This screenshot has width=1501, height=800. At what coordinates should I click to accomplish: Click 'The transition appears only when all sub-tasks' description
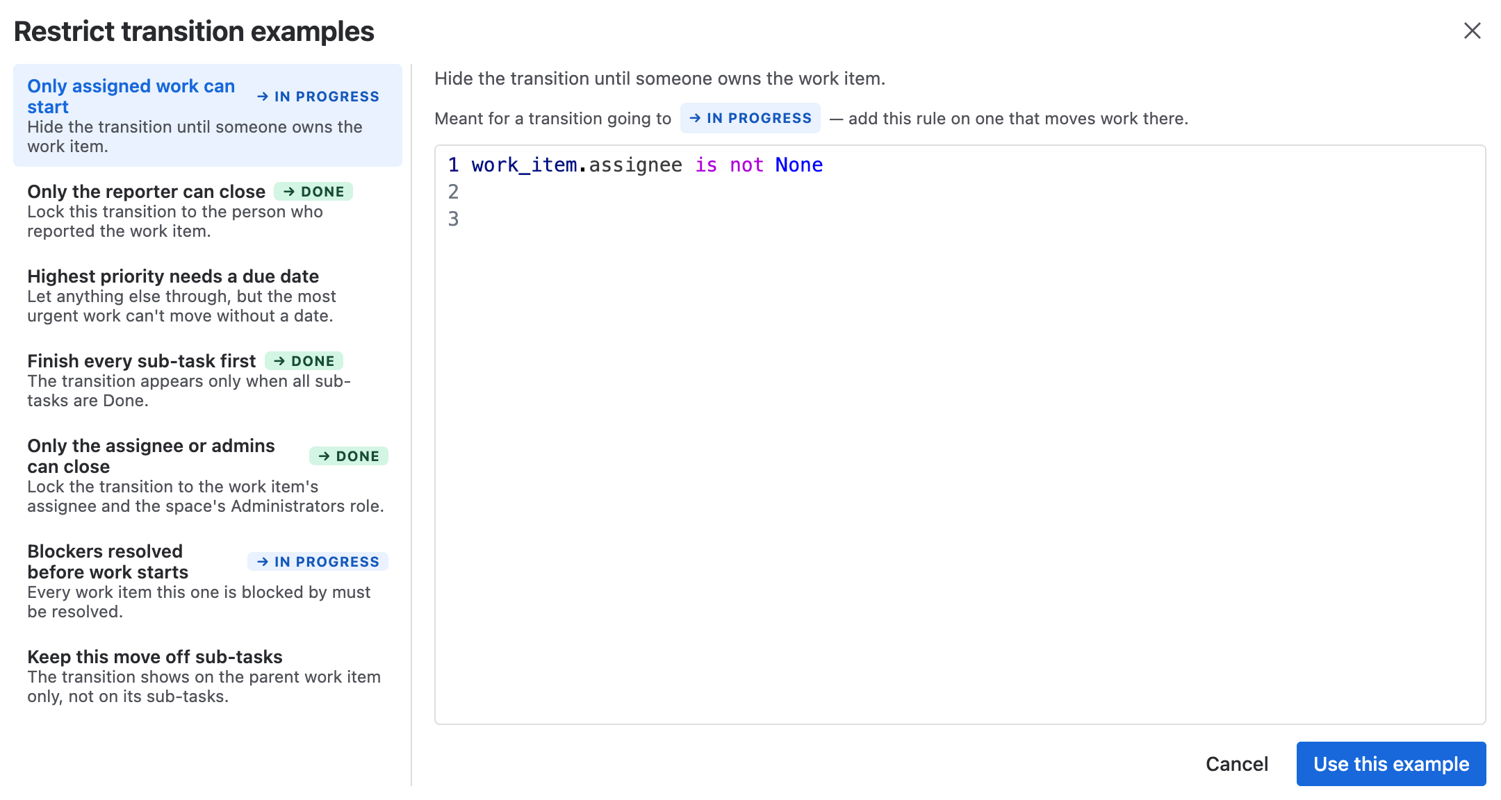coord(189,391)
